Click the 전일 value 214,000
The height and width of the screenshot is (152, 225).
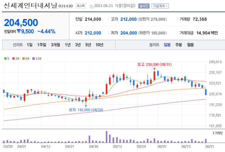[93, 19]
